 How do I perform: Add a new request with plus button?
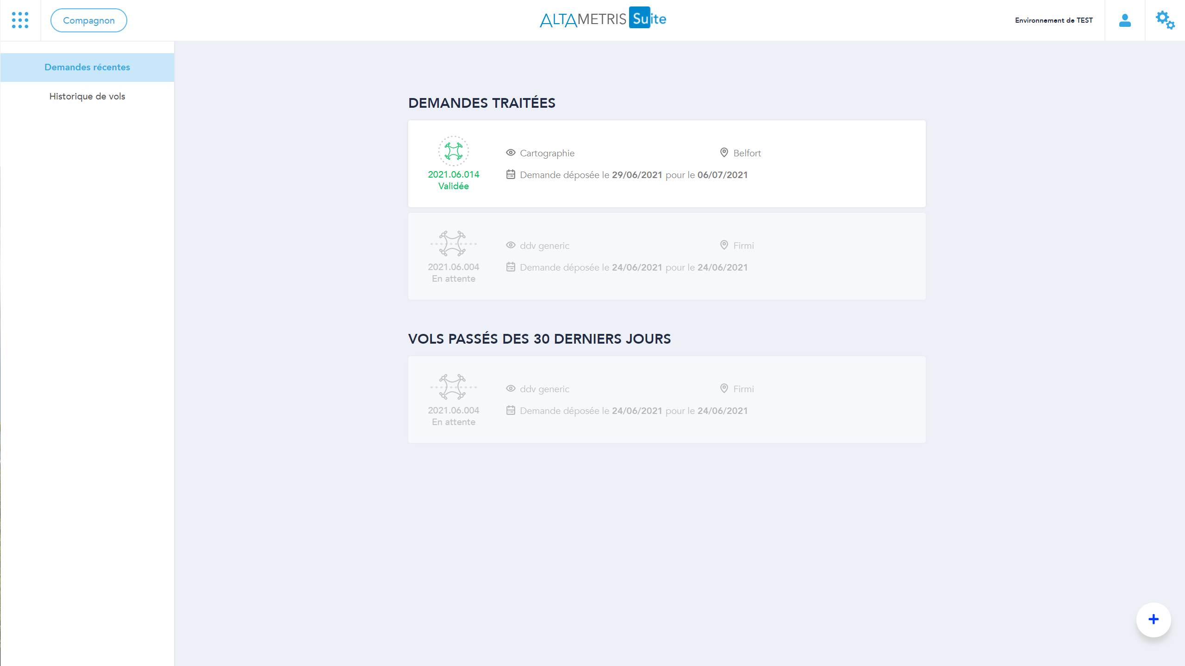point(1154,619)
